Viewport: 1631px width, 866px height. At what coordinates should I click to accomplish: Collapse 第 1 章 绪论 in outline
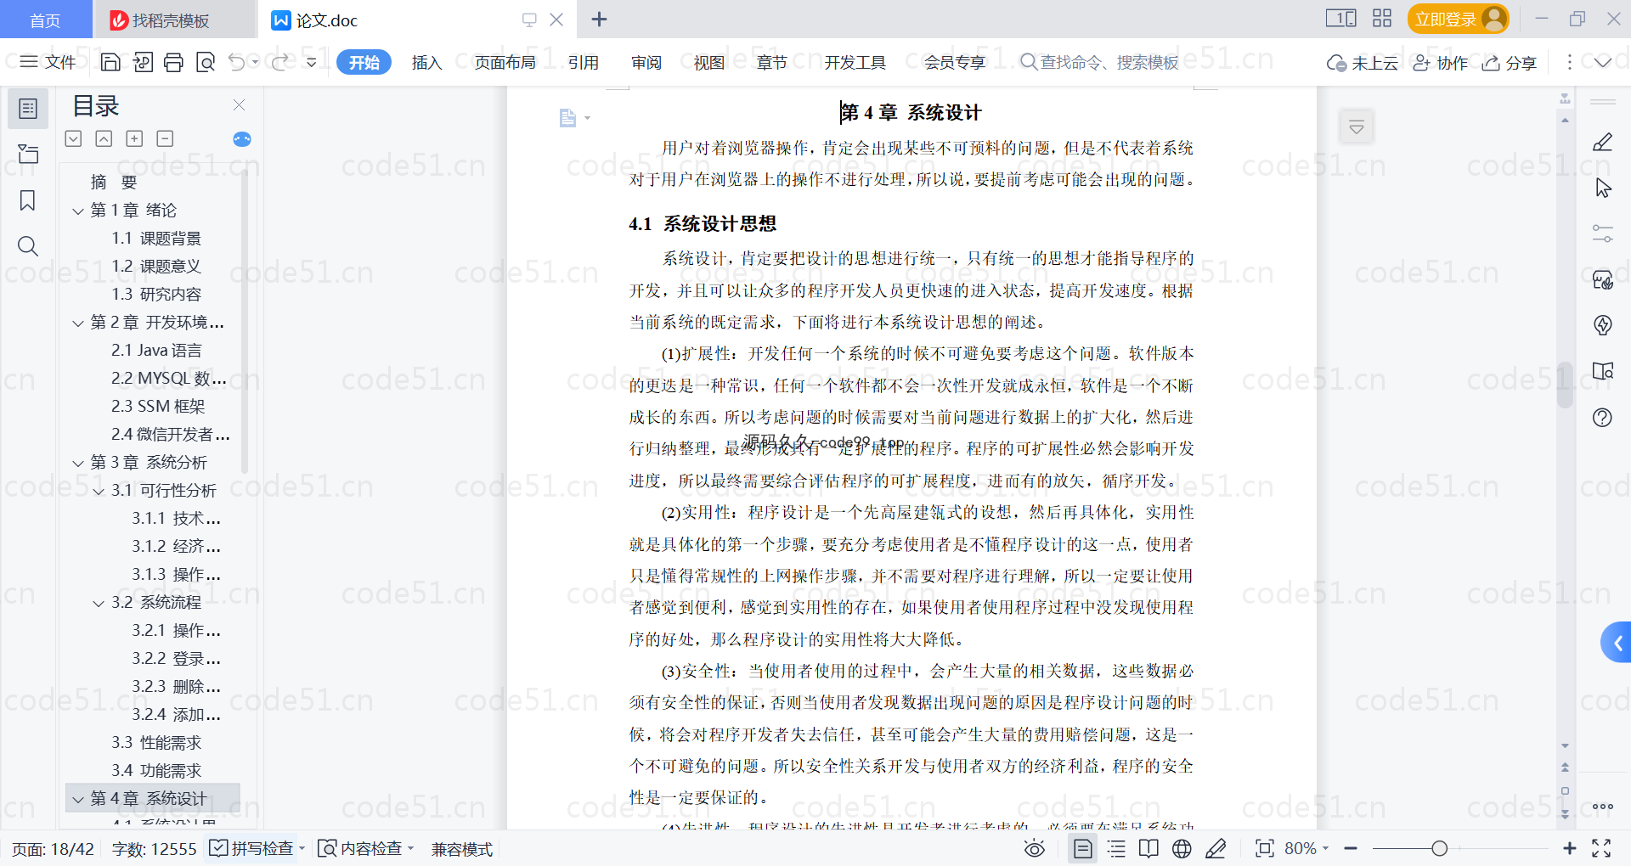coord(78,211)
